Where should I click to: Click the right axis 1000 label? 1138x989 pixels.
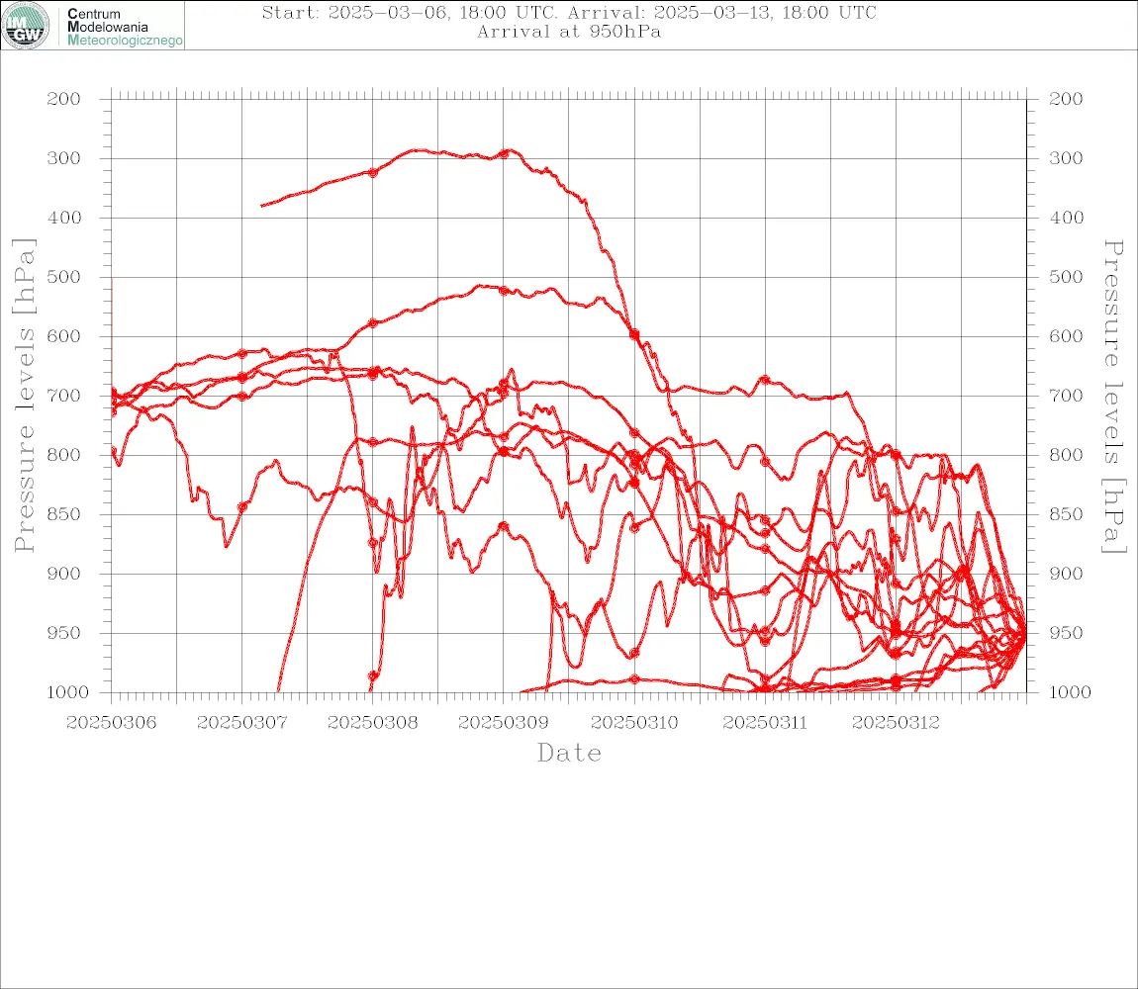click(x=1070, y=692)
